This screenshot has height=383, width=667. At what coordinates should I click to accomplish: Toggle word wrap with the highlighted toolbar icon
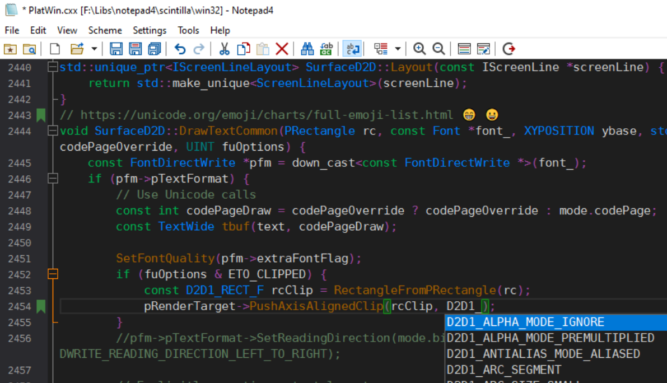click(x=352, y=49)
